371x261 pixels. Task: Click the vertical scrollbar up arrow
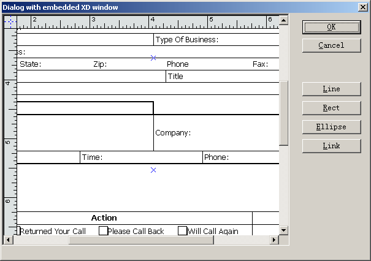pyautogui.click(x=283, y=20)
